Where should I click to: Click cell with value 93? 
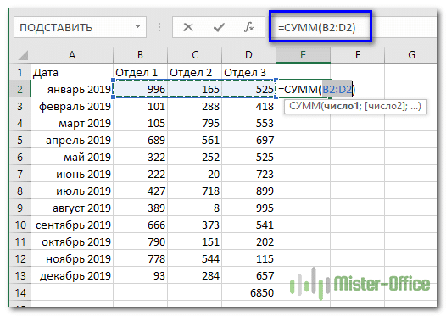[140, 275]
